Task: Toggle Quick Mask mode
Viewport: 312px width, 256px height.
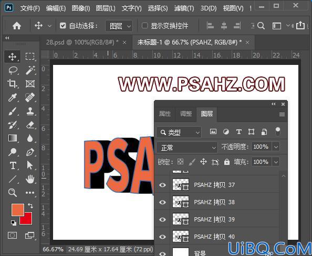Action: coord(12,236)
